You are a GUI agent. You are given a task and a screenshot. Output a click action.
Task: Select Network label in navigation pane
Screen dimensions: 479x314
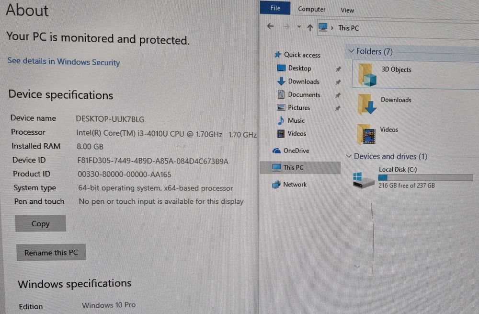coord(295,185)
